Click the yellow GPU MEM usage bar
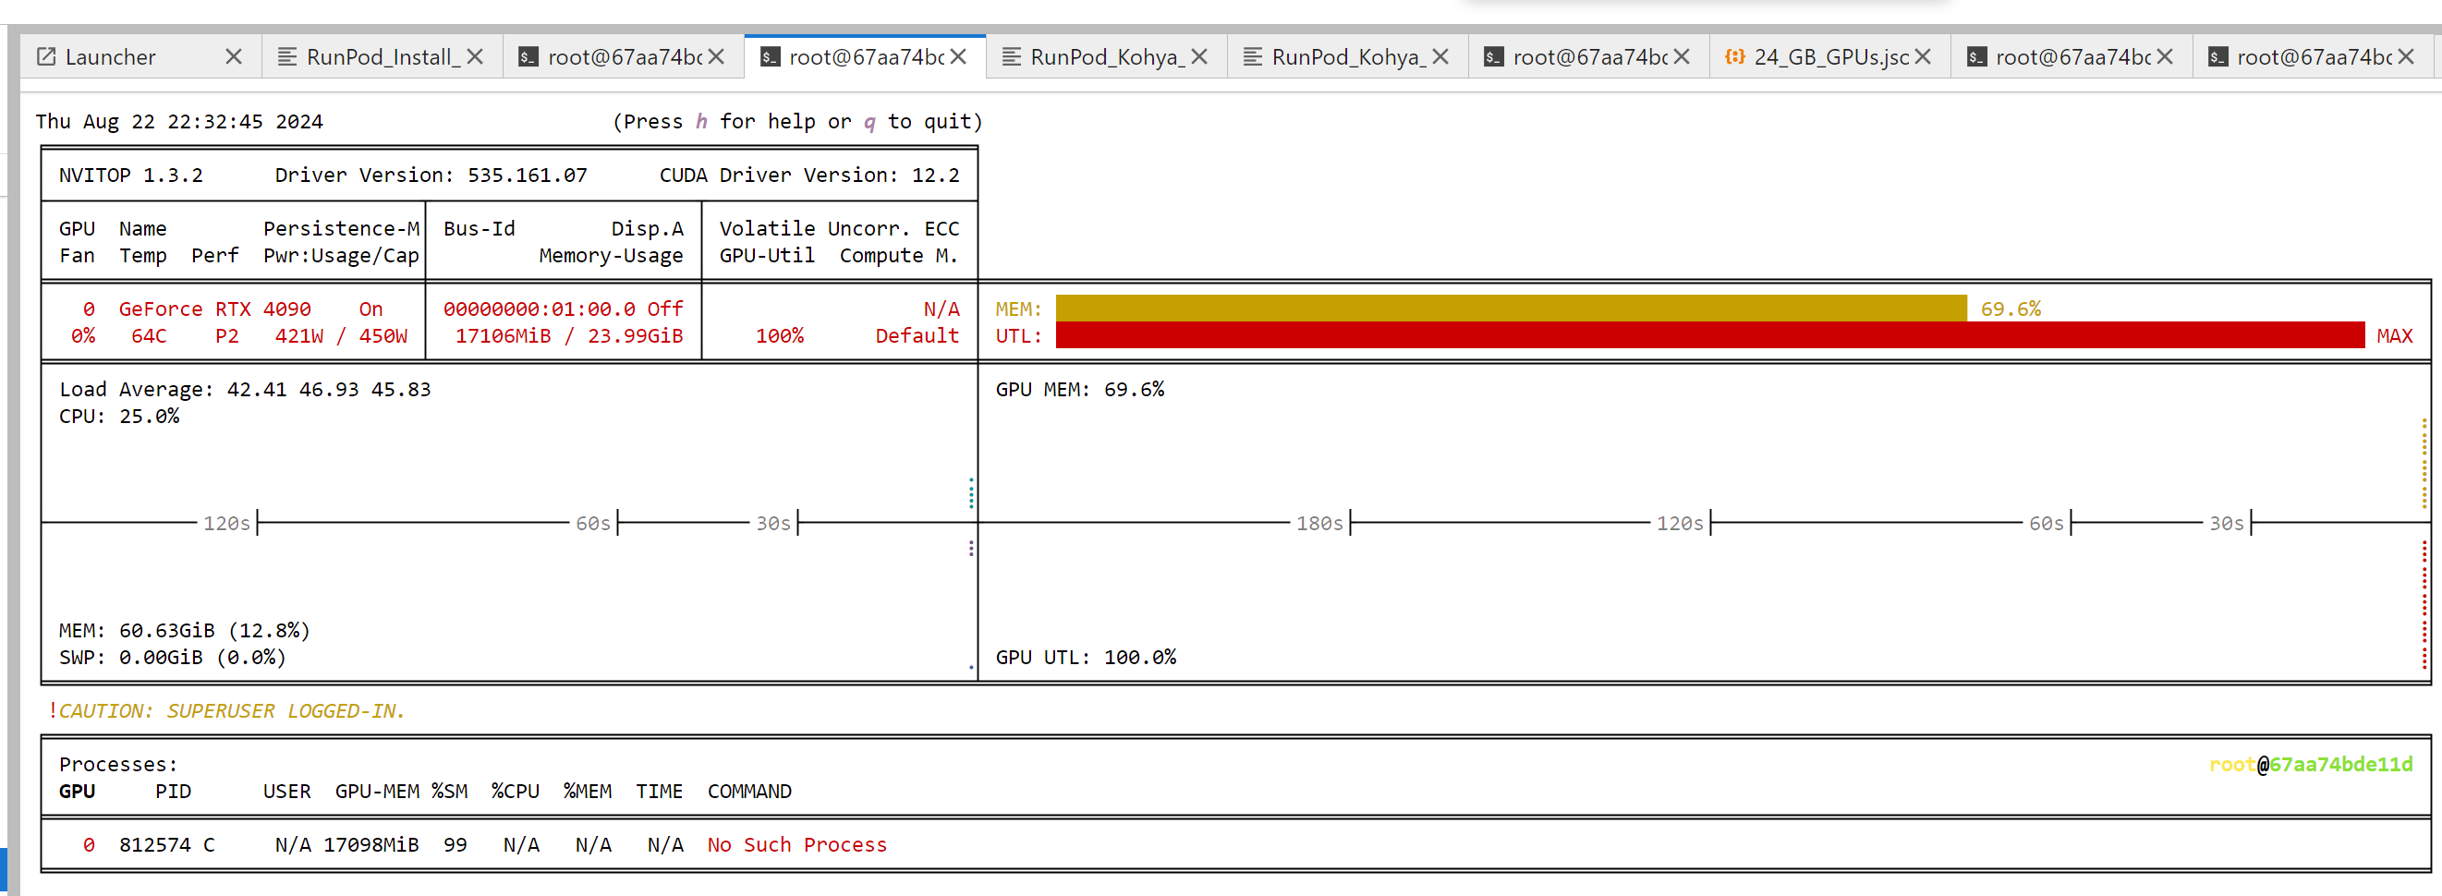Screen dimensions: 2442x896 point(1511,309)
